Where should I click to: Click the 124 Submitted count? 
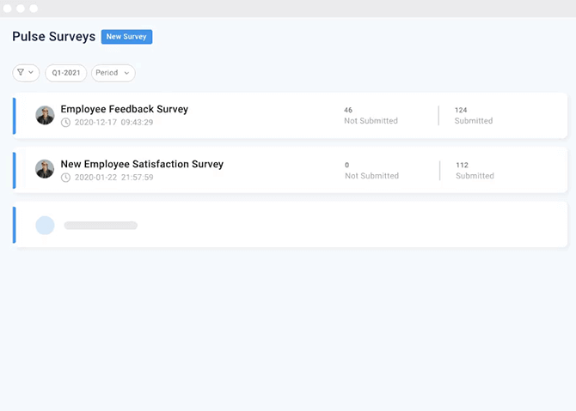point(474,116)
